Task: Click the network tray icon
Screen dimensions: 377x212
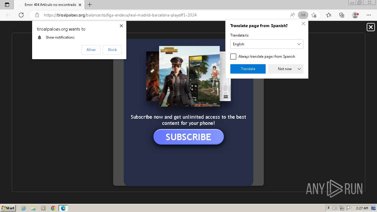Action: [x=342, y=208]
